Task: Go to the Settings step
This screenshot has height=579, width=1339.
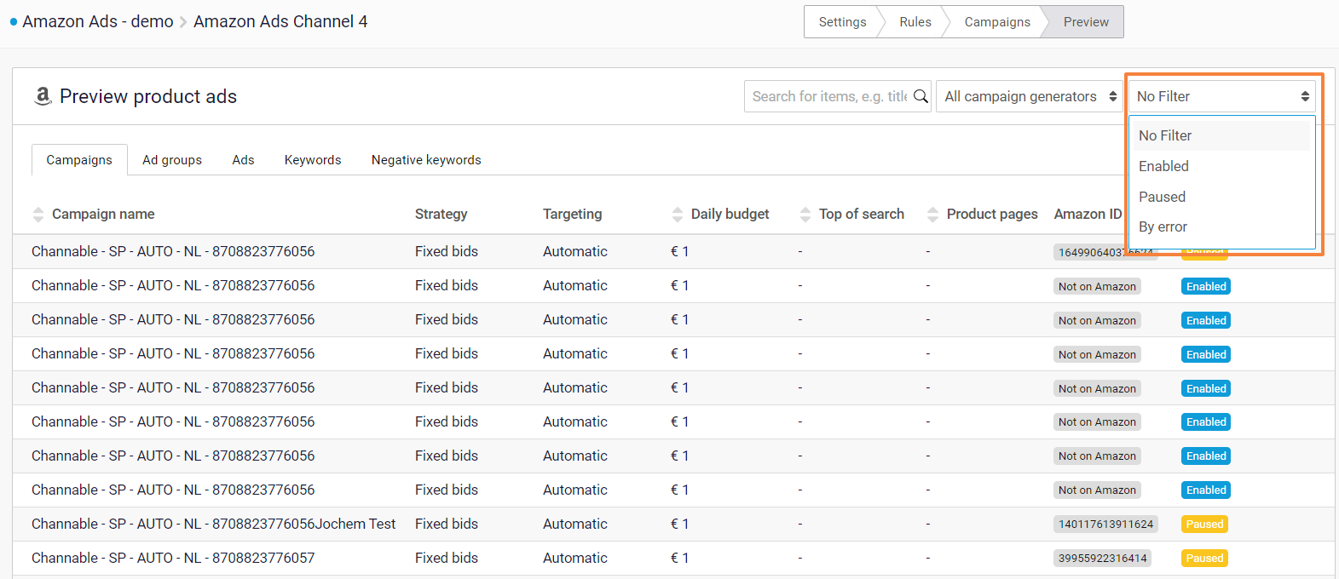Action: click(x=842, y=22)
